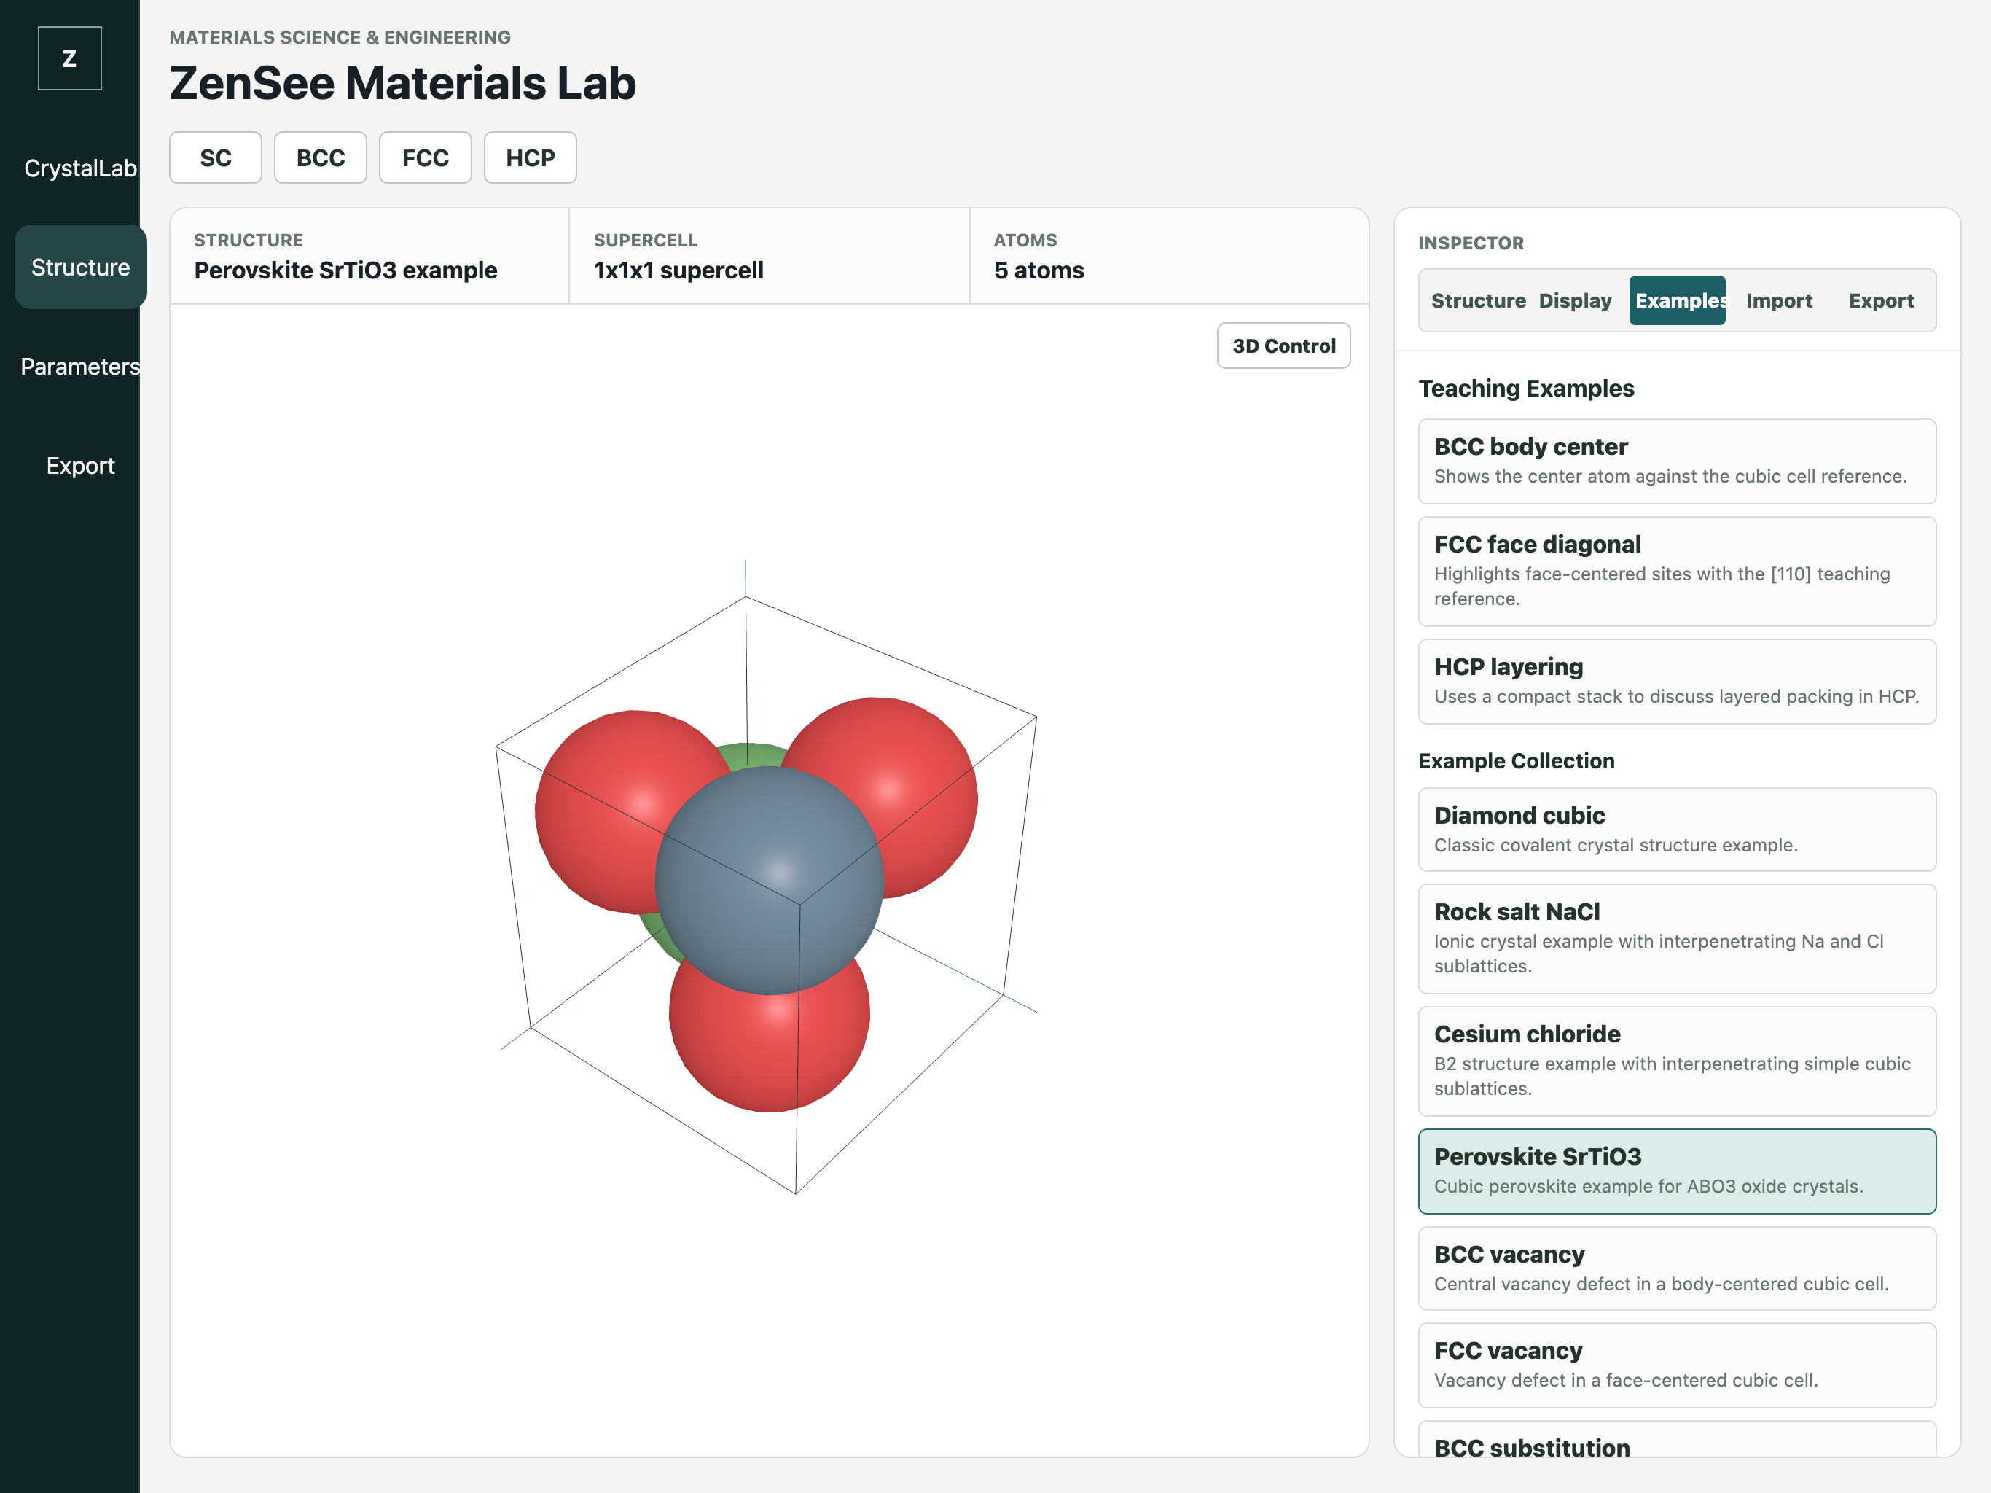
Task: Click the Z logo icon
Action: point(69,58)
